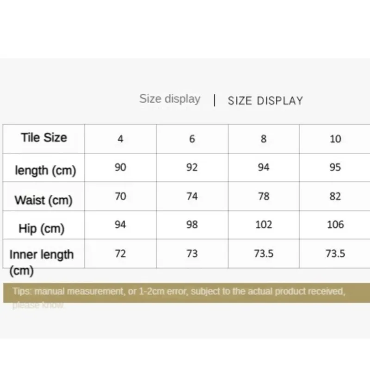The image size is (370, 370).
Task: Select the waist value 74
Action: click(x=192, y=196)
